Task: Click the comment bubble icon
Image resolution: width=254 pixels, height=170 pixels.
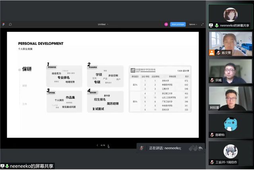Action: click(10, 24)
